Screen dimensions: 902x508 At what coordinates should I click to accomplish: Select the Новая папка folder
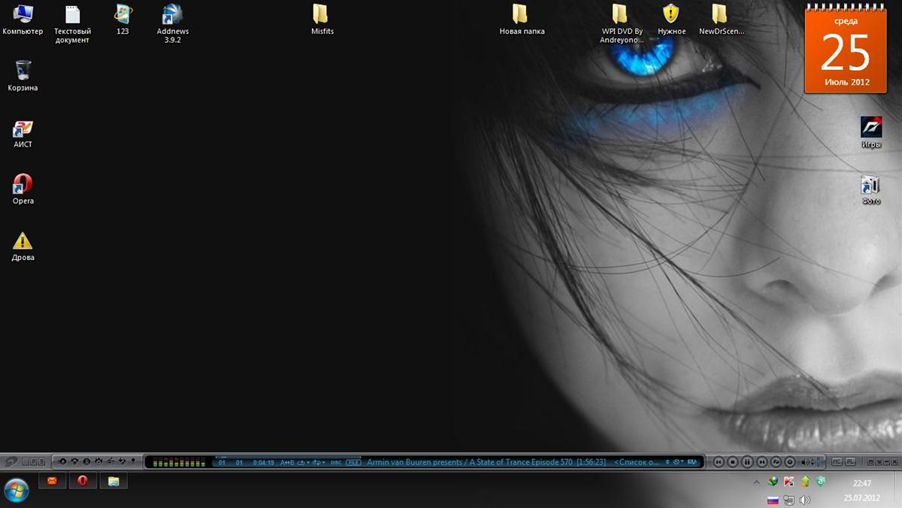coord(522,20)
